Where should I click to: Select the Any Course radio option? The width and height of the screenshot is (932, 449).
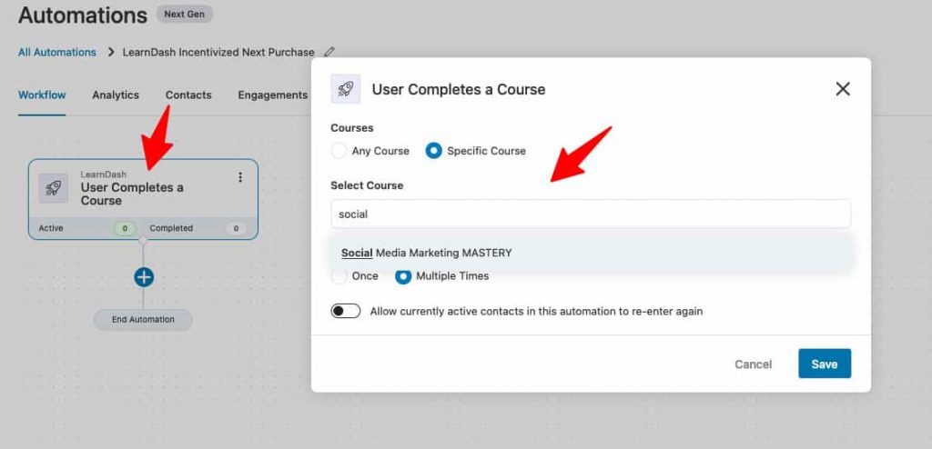pyautogui.click(x=339, y=151)
